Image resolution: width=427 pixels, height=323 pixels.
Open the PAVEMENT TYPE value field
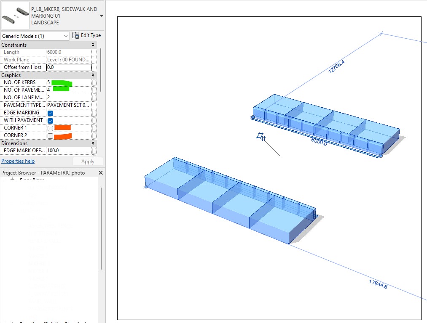[69, 105]
